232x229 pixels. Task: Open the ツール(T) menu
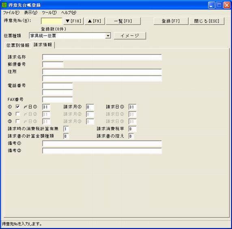click(x=49, y=13)
